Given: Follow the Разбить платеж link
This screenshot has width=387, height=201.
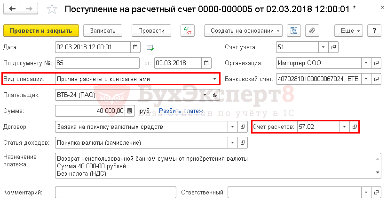Looking at the screenshot, I should click(x=181, y=111).
